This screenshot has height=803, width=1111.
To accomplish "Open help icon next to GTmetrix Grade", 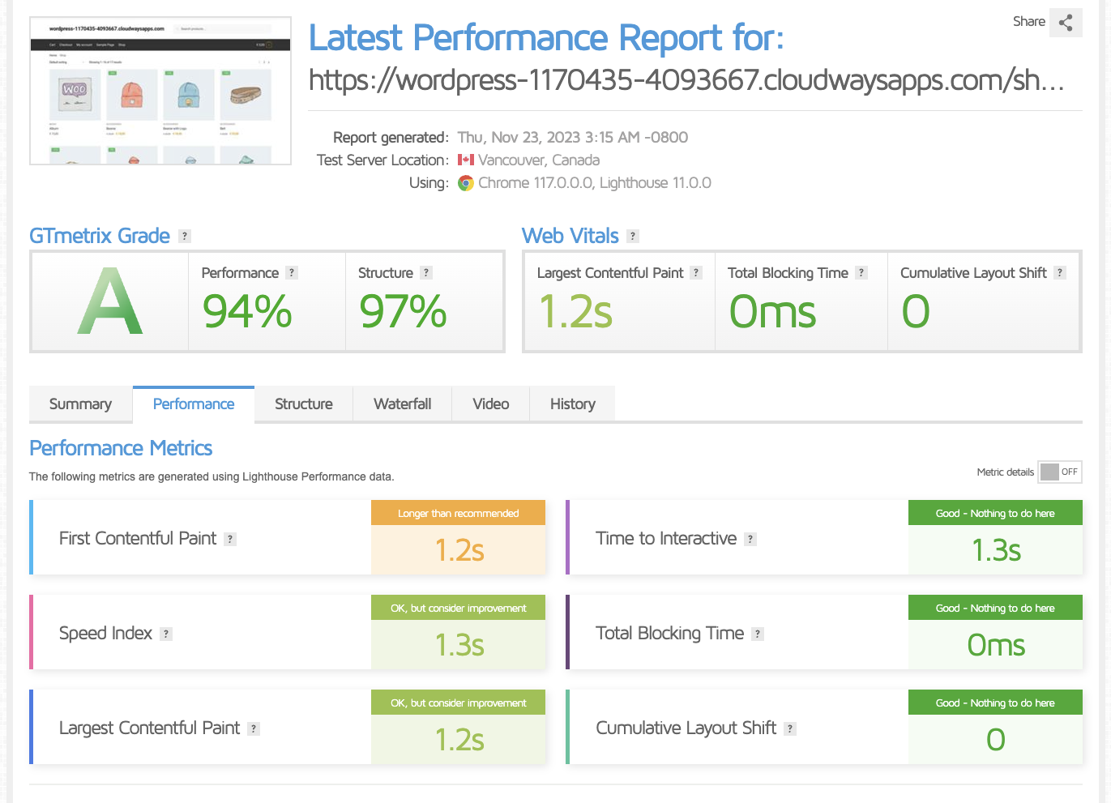I will [x=185, y=236].
